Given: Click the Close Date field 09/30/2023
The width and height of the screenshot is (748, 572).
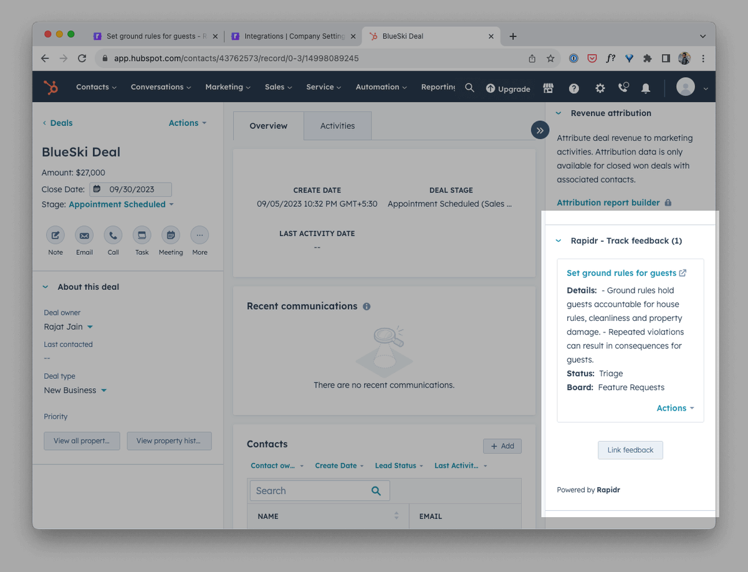Looking at the screenshot, I should pyautogui.click(x=131, y=189).
